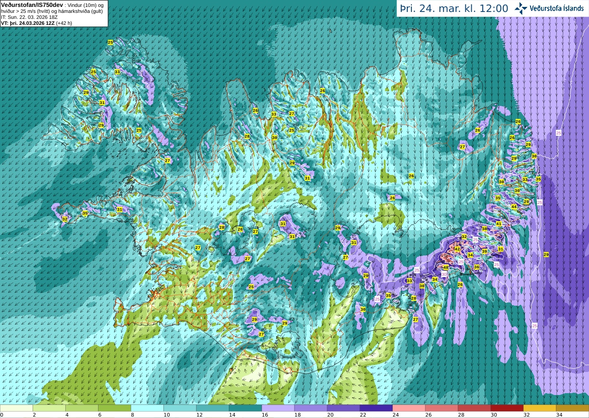589x418 pixels.
Task: Click the yellow gust marker labeled 38
Action: pyautogui.click(x=485, y=229)
